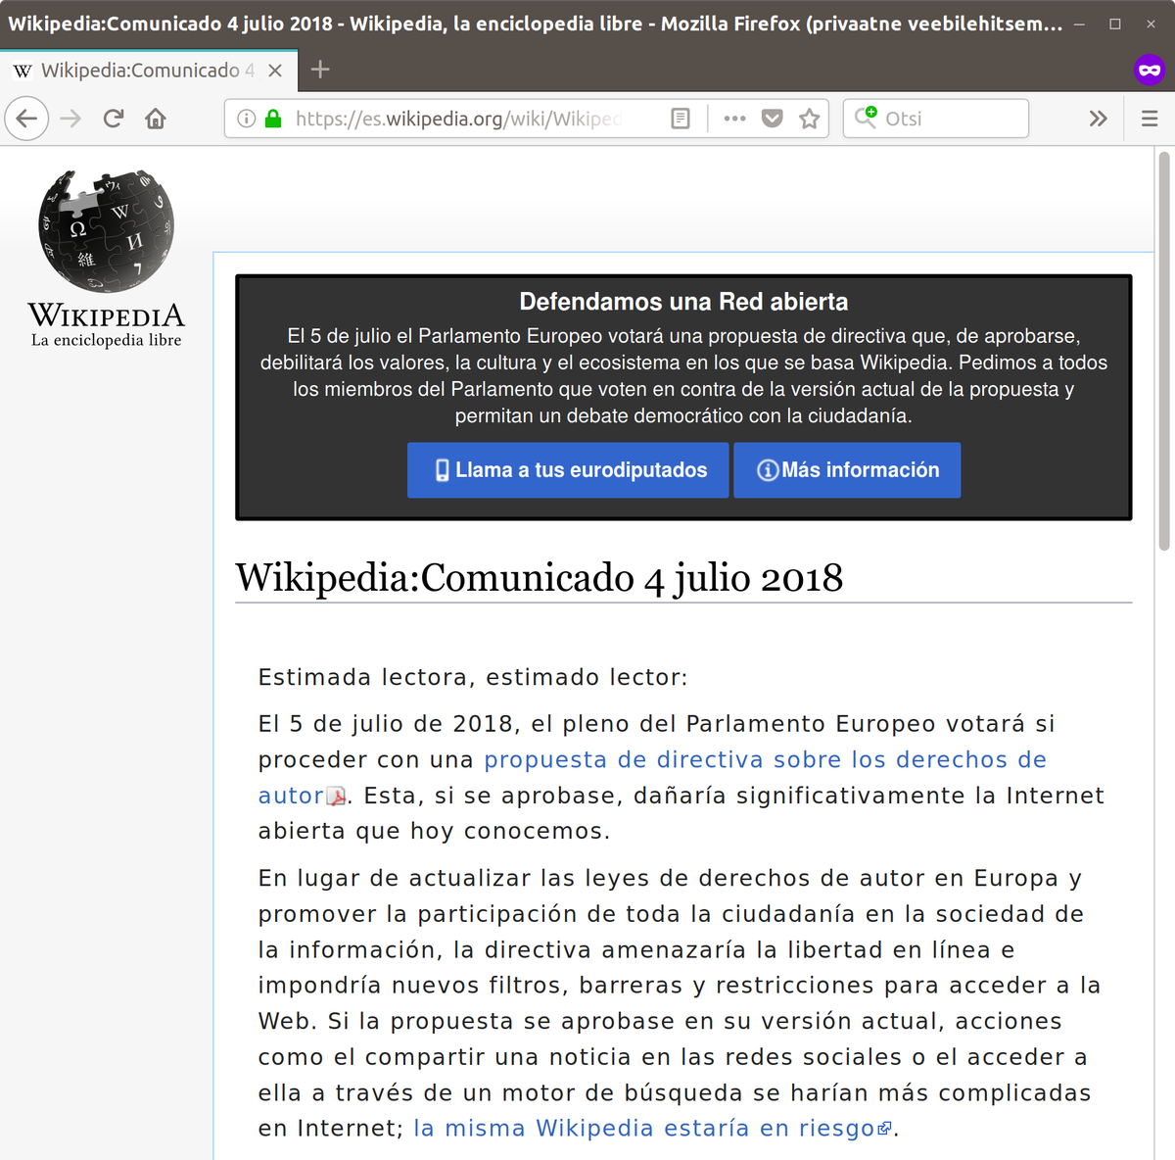Viewport: 1175px width, 1160px height.
Task: Open the search engine selector
Action: pyautogui.click(x=866, y=118)
